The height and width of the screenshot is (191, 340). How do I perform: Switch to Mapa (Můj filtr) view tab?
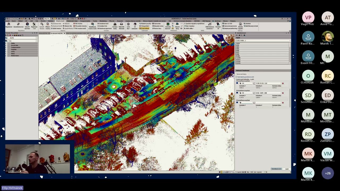tap(44, 34)
